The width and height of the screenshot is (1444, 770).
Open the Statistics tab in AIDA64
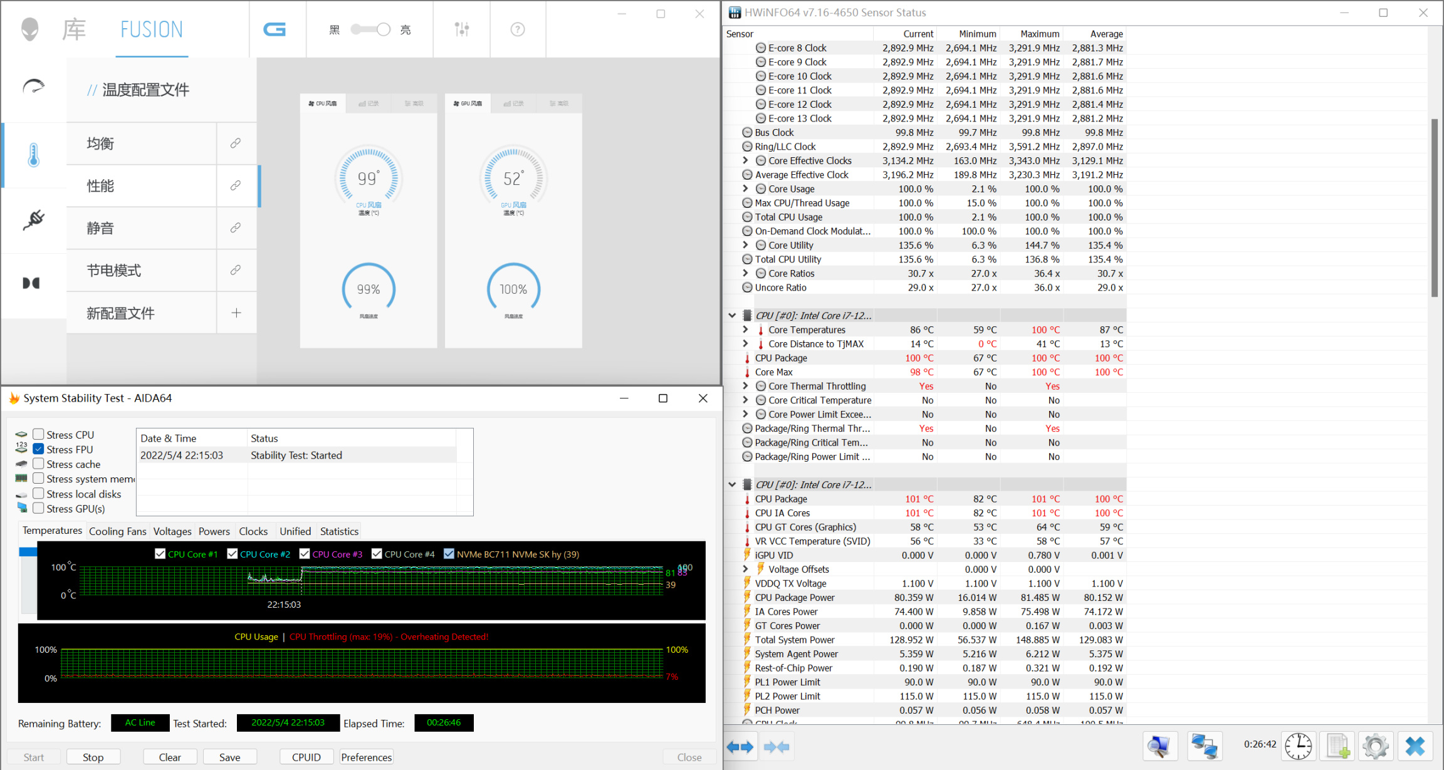click(339, 531)
